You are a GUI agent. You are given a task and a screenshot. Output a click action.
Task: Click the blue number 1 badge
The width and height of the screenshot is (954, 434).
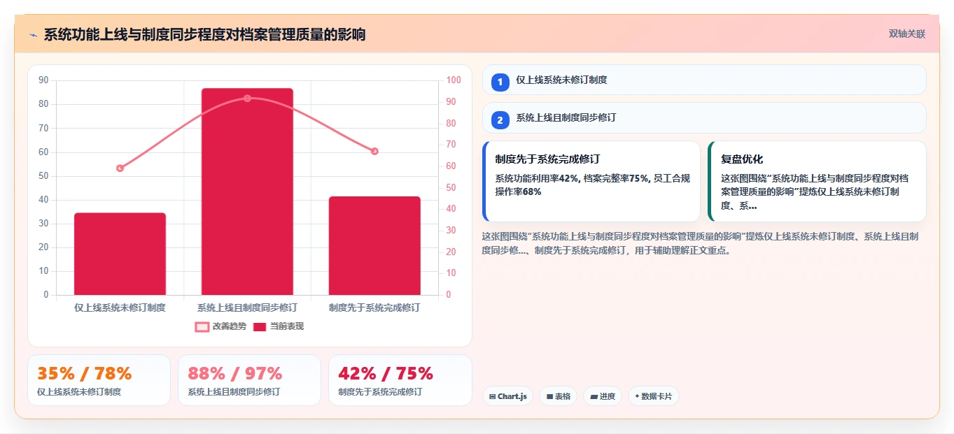click(x=500, y=82)
